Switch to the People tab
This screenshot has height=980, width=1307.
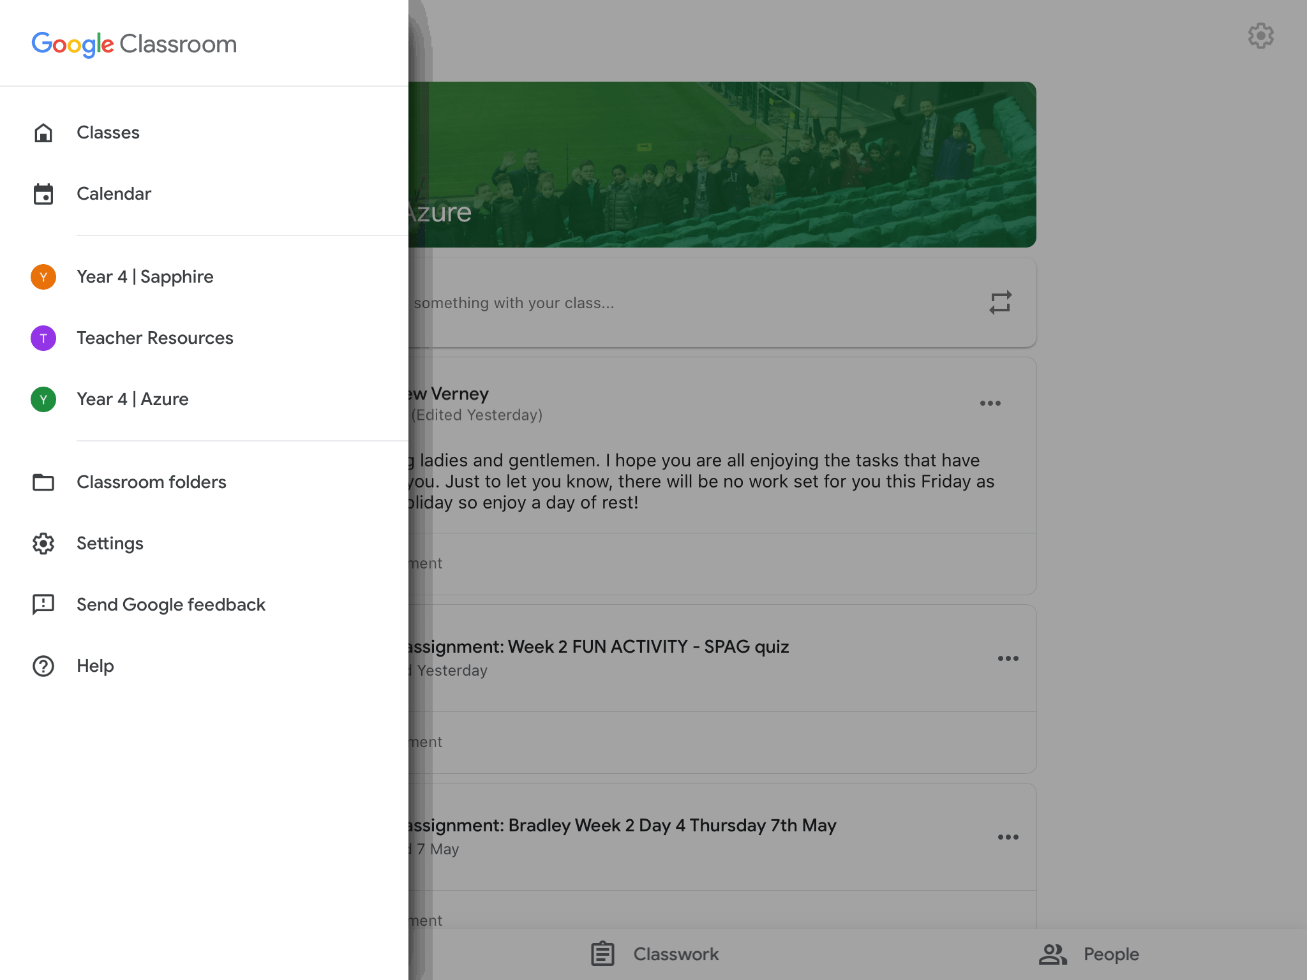point(1089,954)
